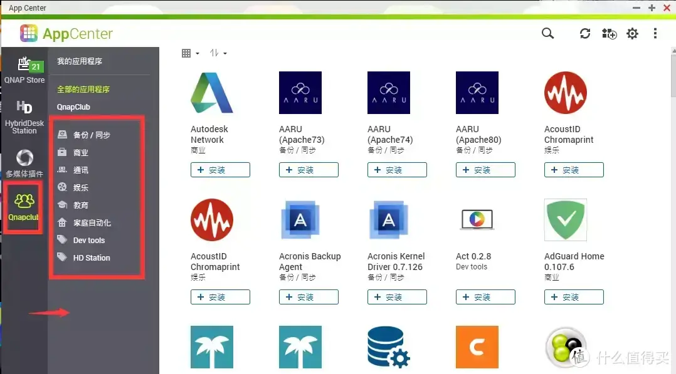Open AdGuard Home shield icon

(x=565, y=220)
